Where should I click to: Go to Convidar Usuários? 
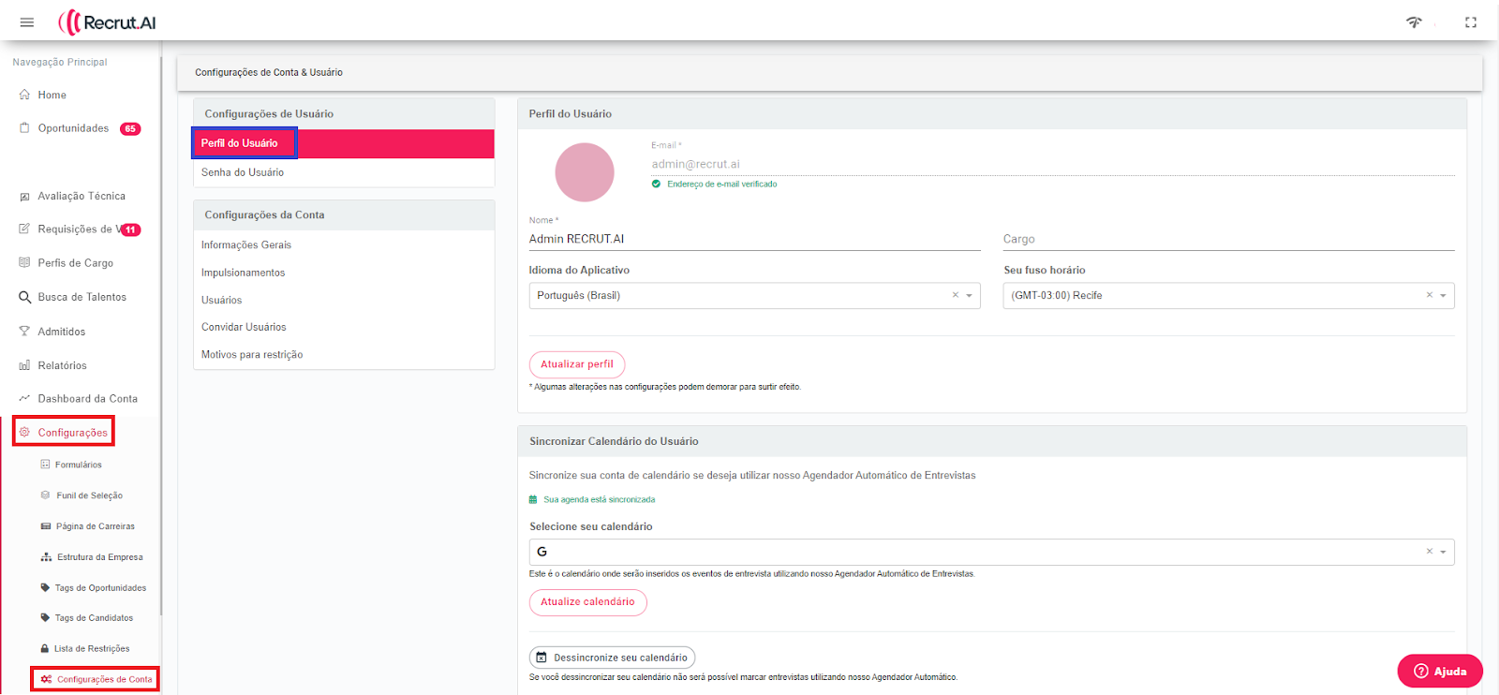[244, 327]
